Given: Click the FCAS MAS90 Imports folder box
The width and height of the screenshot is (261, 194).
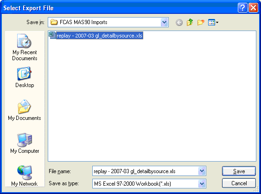Looking at the screenshot, I should pos(108,22).
